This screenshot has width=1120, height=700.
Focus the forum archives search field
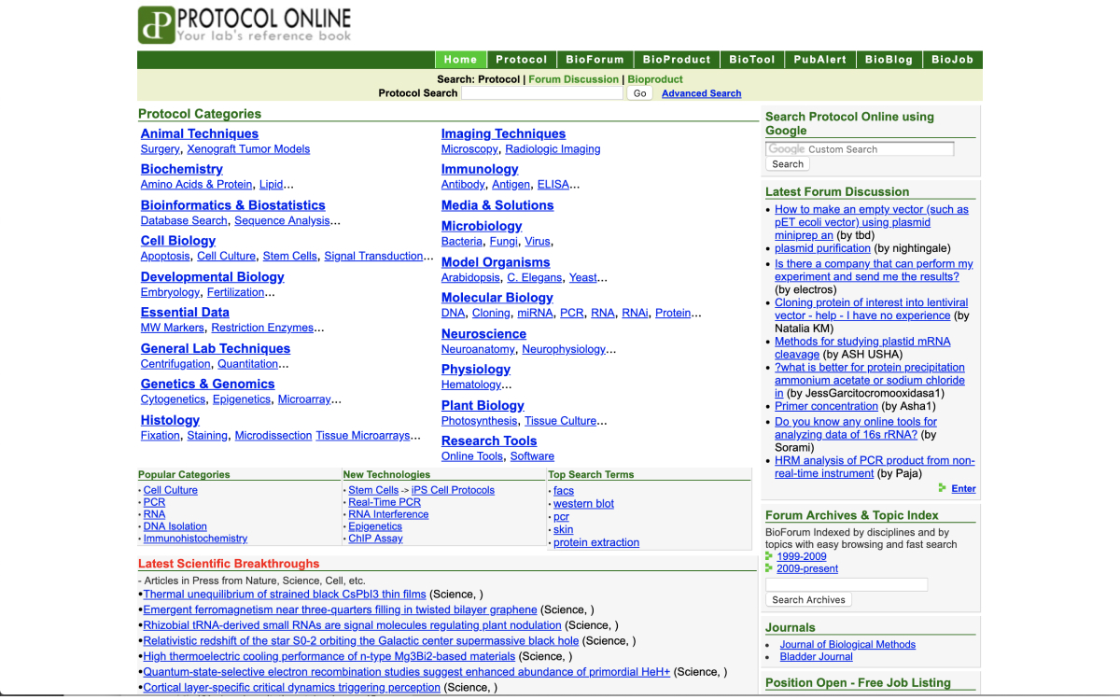[847, 584]
